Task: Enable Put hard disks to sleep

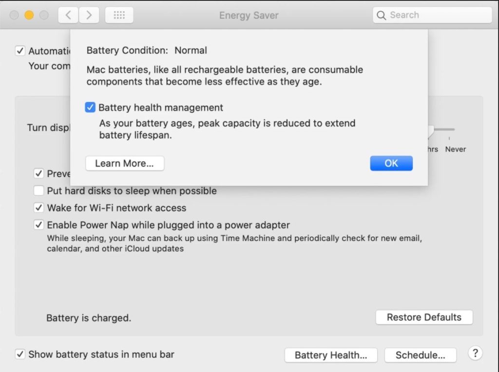Action: (x=38, y=191)
